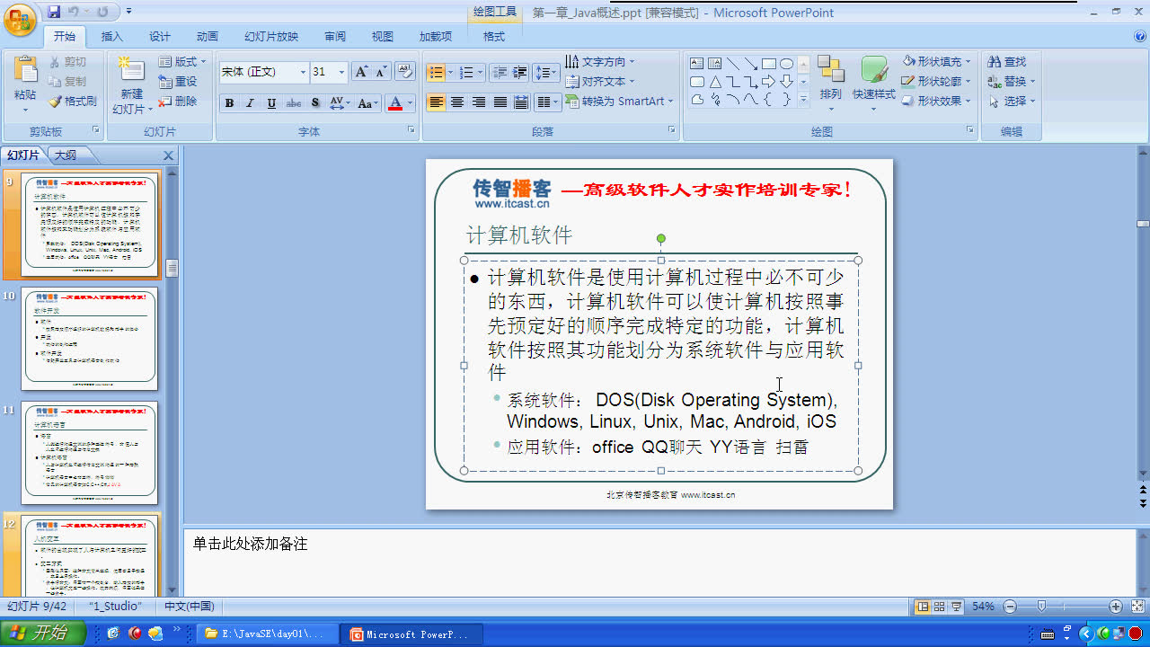Open E:\JavaSE\day01 folder taskbar button
Screen dimensions: 1150x647
(x=269, y=634)
